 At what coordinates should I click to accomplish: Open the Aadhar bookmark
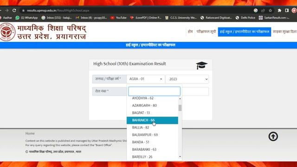click(6, 18)
